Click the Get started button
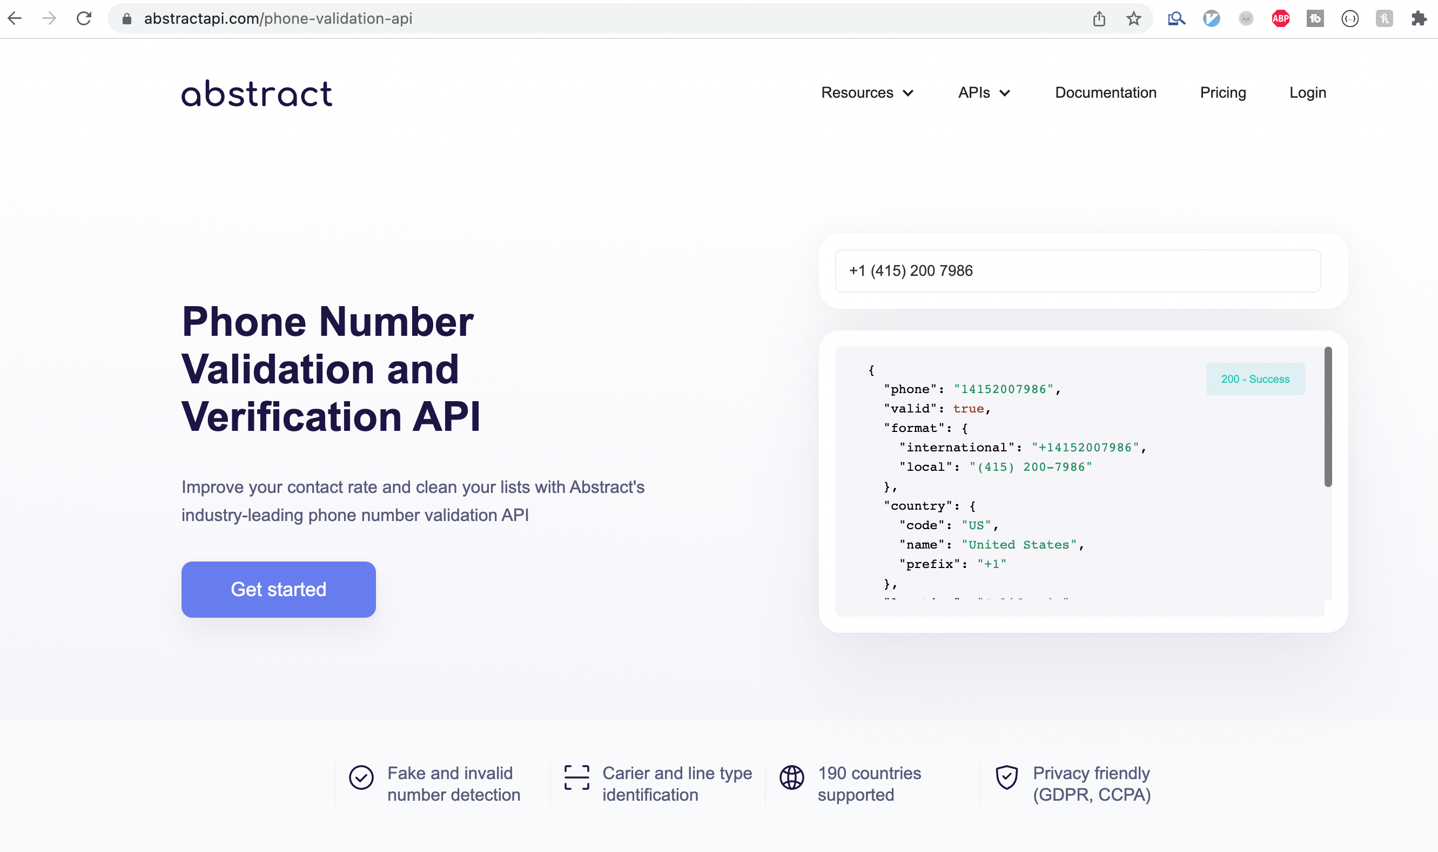Viewport: 1438px width, 852px height. pyautogui.click(x=278, y=589)
